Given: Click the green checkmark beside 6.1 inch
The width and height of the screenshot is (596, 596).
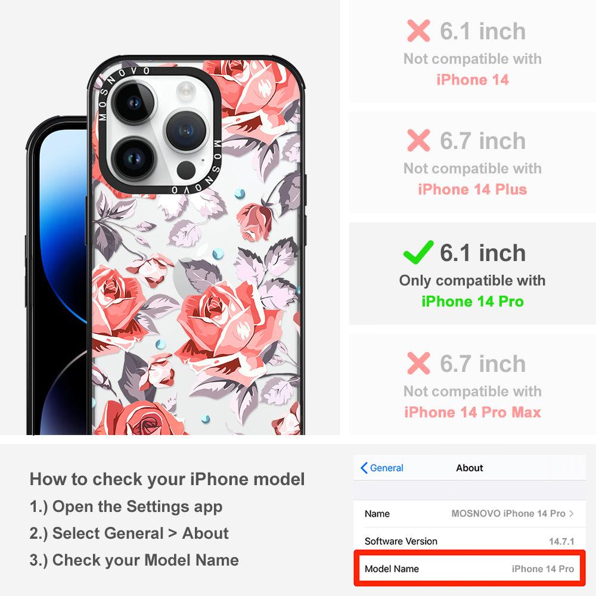Looking at the screenshot, I should (418, 252).
